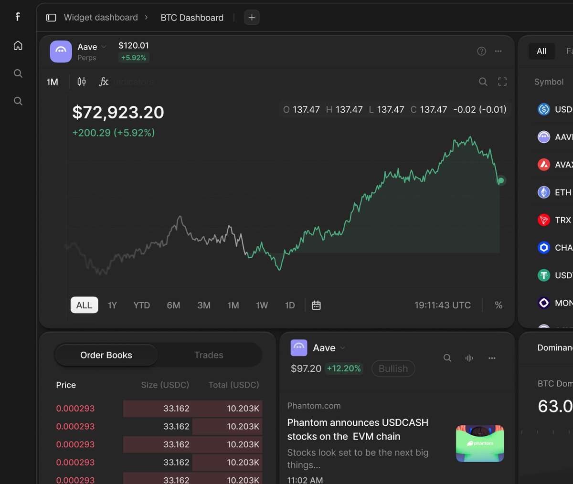This screenshot has width=573, height=484.
Task: Open the calendar date range picker
Action: [316, 305]
